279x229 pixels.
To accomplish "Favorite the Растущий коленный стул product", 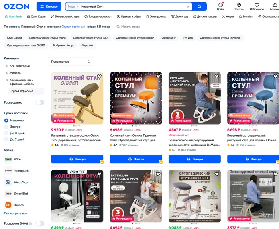I will point(158,174).
